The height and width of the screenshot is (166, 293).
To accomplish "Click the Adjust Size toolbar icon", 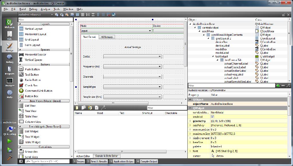I will [114, 15].
